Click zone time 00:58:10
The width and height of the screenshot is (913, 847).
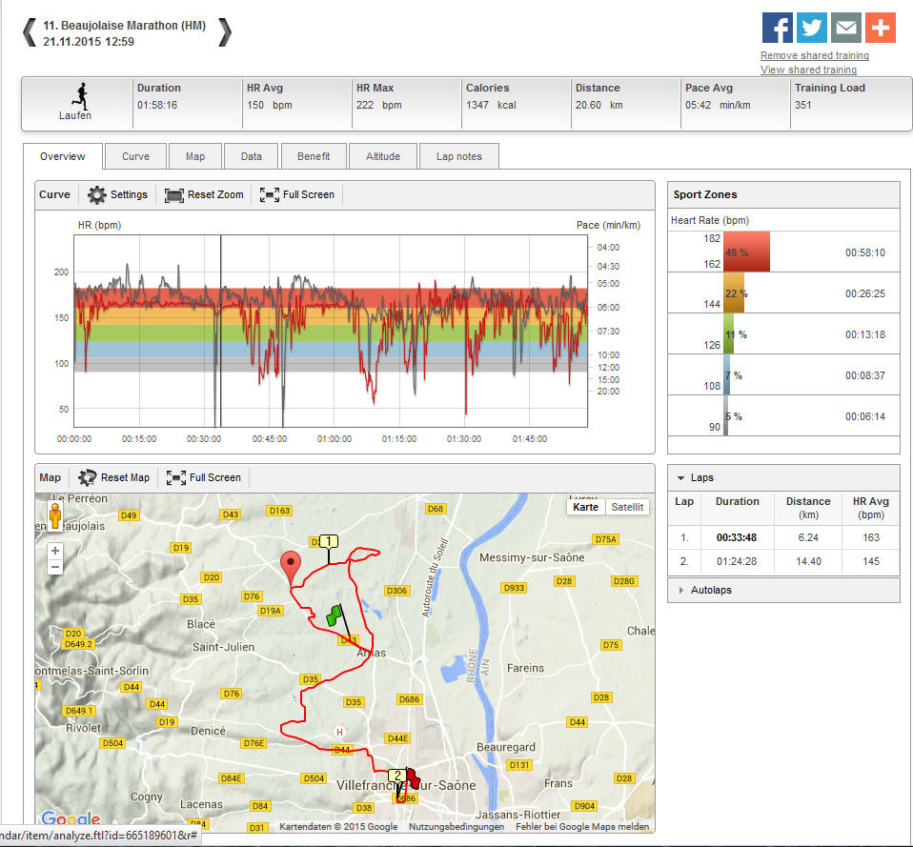coord(864,252)
